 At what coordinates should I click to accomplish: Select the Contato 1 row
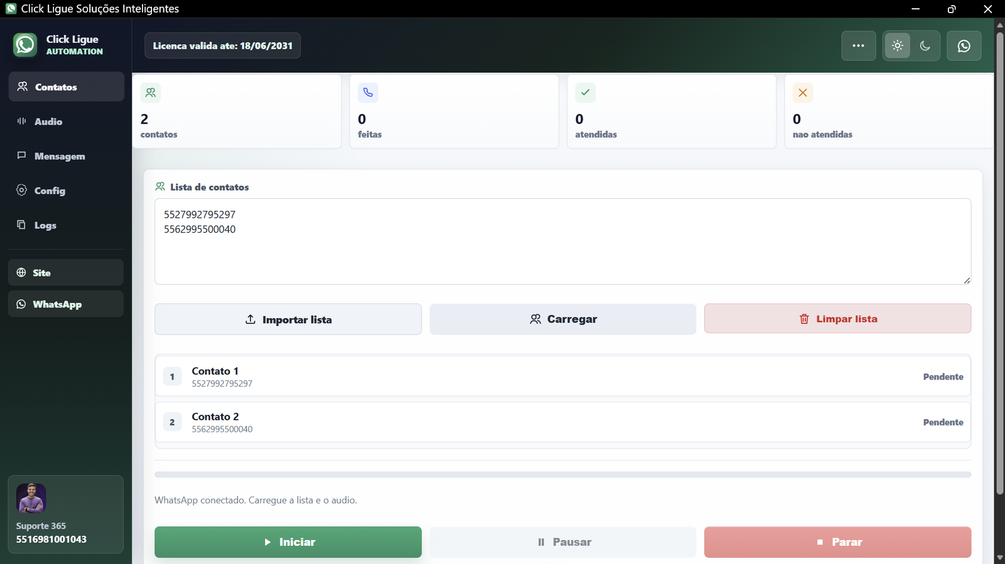click(563, 376)
